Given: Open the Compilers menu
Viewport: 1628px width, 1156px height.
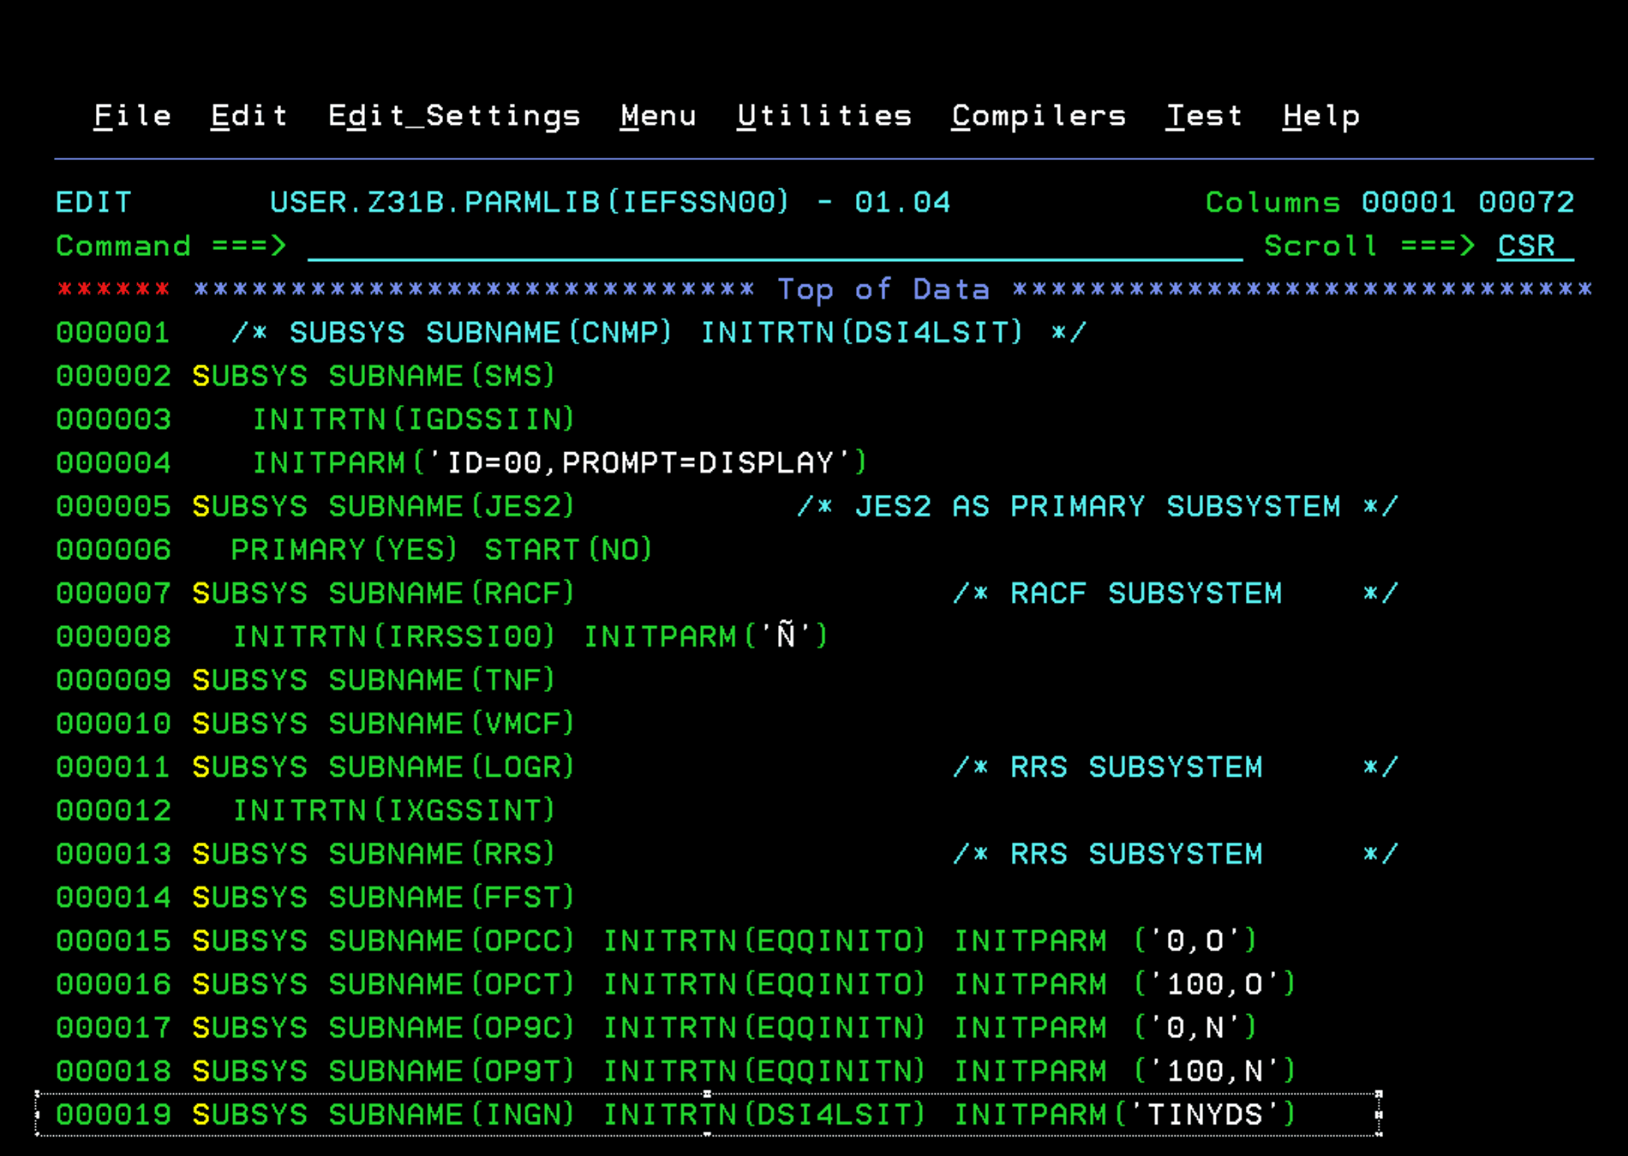Looking at the screenshot, I should (1038, 116).
